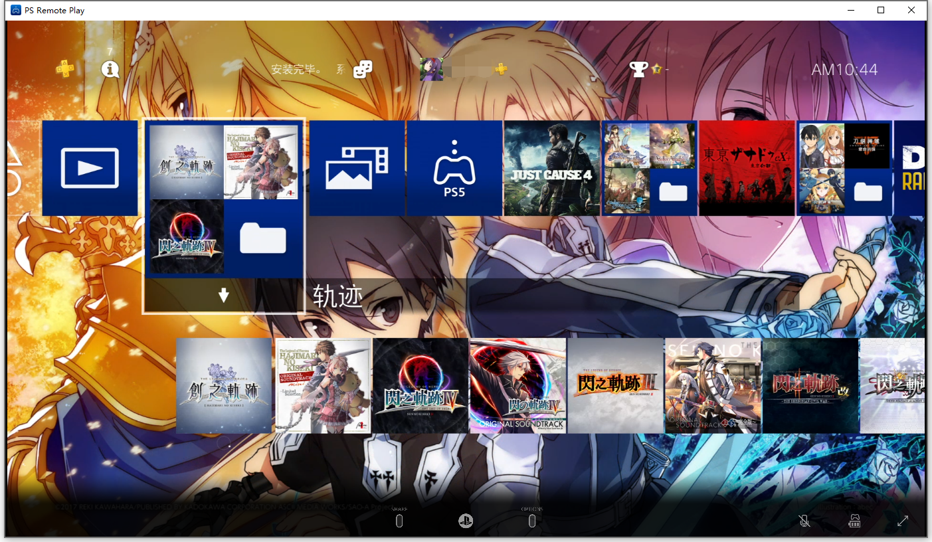Click the PS Plus badge beside username
This screenshot has height=542, width=932.
coord(500,69)
